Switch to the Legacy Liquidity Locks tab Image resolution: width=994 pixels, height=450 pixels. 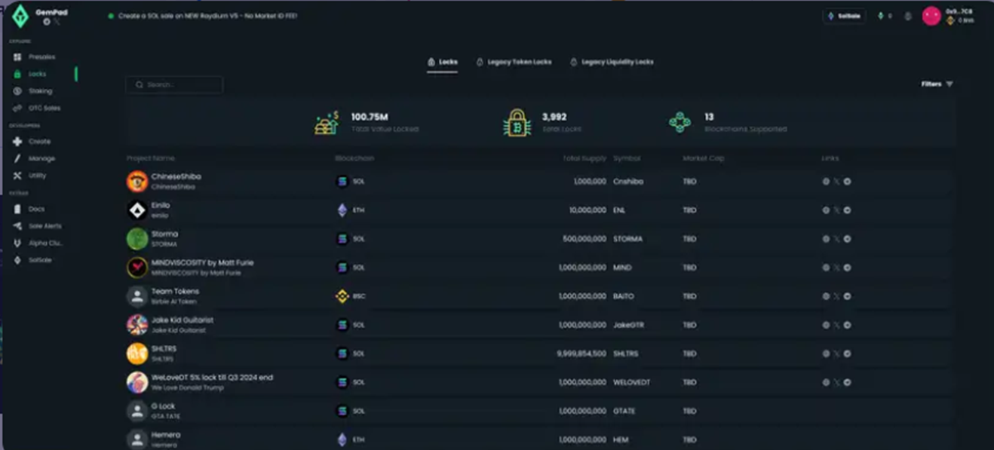pos(612,62)
